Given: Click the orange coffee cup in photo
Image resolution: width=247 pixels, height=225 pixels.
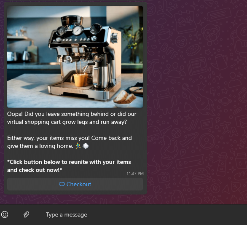Looking at the screenshot, I should [x=81, y=80].
